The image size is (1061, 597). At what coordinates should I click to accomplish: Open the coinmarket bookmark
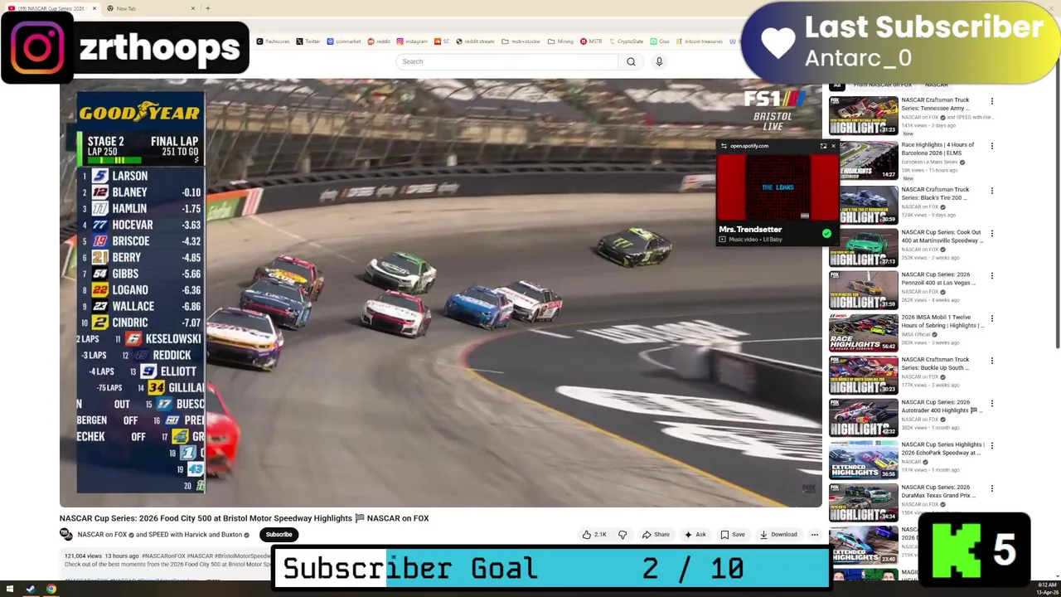[344, 41]
